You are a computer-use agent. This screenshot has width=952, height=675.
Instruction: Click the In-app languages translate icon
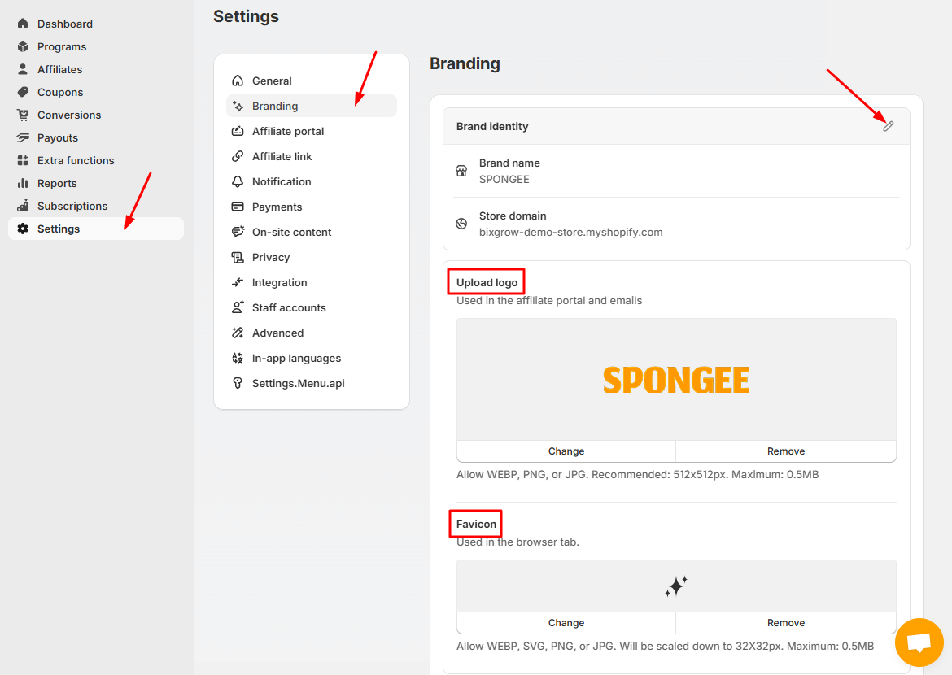pos(238,358)
